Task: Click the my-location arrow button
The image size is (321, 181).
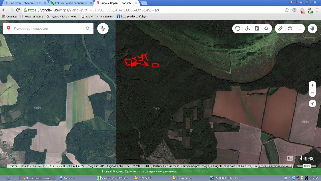Action: pos(312,103)
